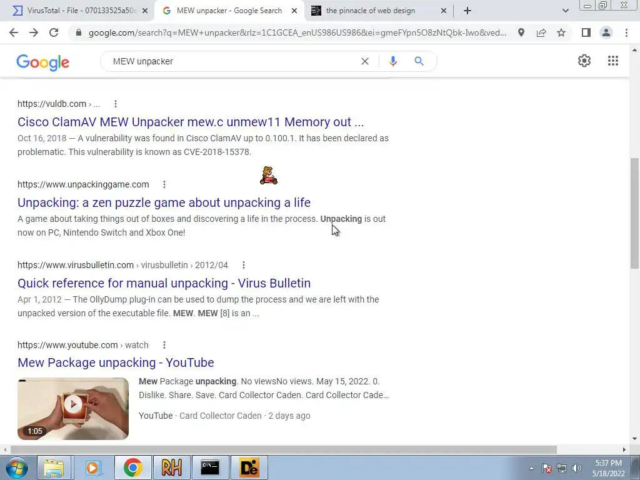Screen dimensions: 640x480
Task: Close the pinnacle of web design tab
Action: tap(444, 11)
